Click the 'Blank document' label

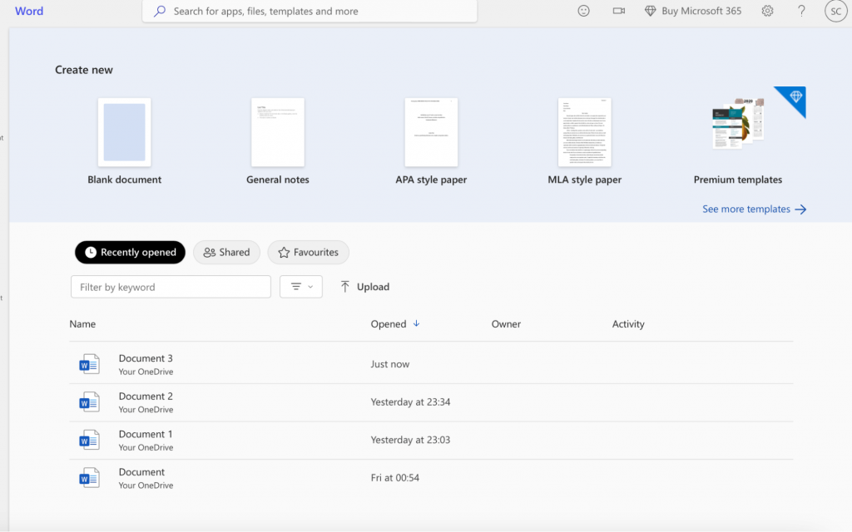[125, 180]
